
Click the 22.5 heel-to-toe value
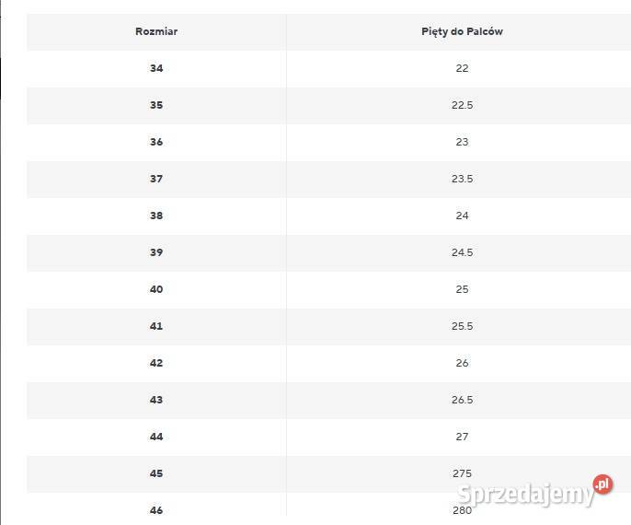[462, 105]
